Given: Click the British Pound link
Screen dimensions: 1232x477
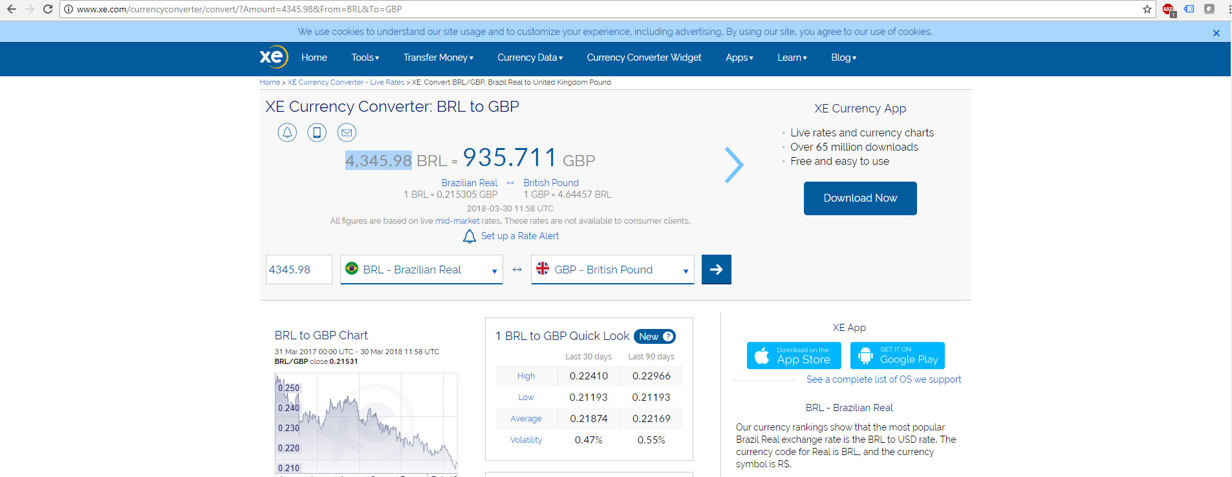Looking at the screenshot, I should 551,183.
